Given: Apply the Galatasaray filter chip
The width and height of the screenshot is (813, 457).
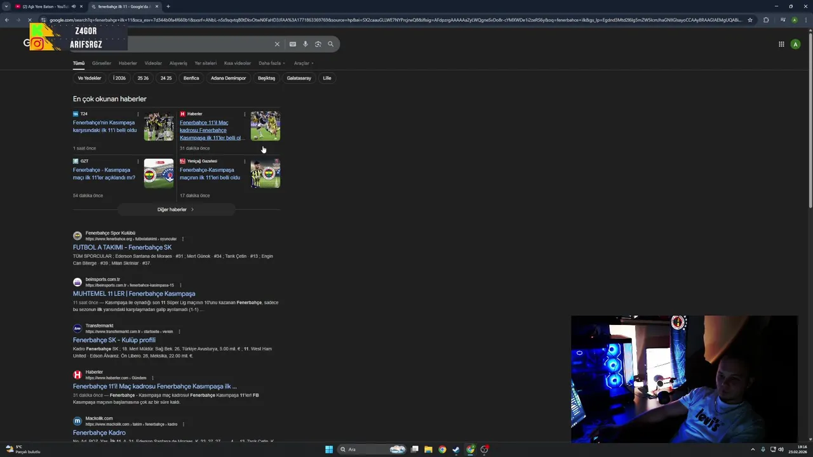Looking at the screenshot, I should click(x=299, y=78).
